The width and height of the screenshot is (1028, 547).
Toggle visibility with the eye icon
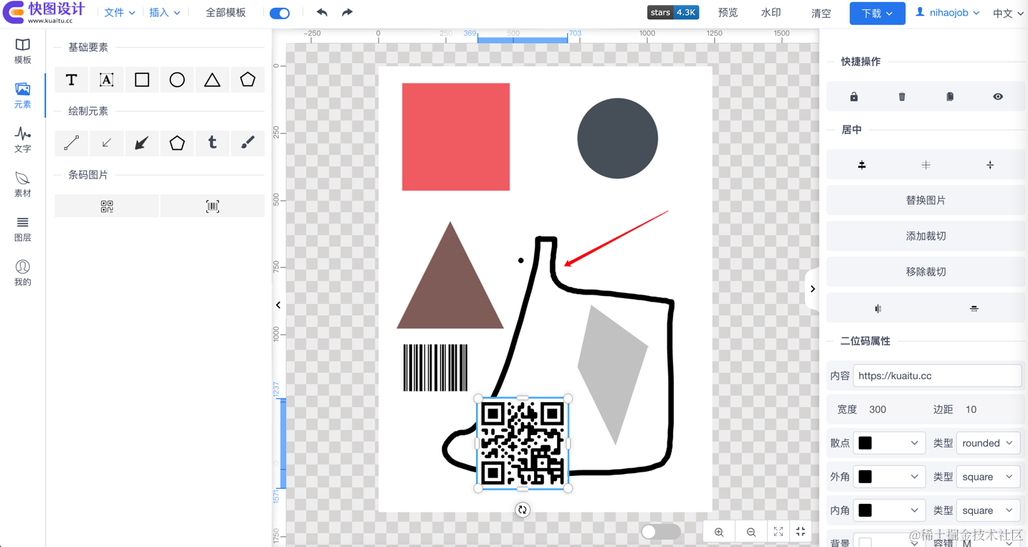point(998,97)
